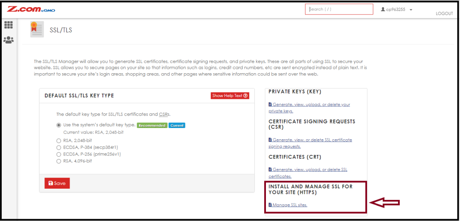
Task: Click the CSRs abbreviation text
Action: point(164,114)
